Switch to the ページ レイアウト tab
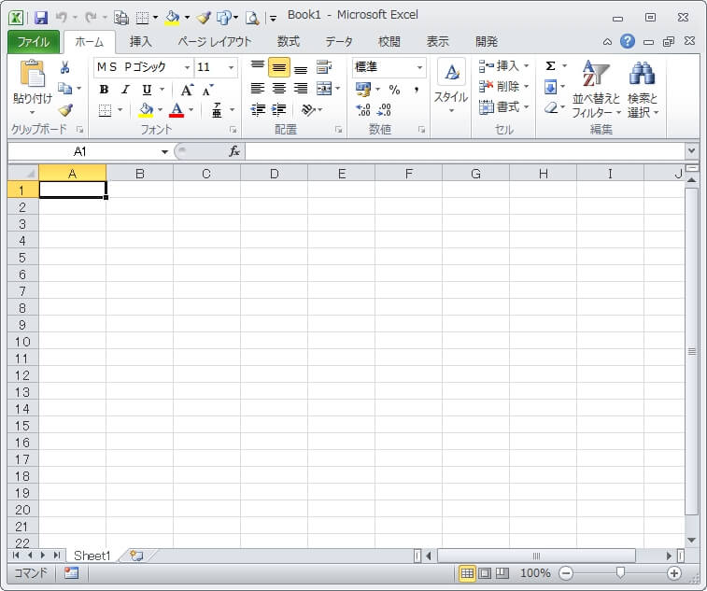This screenshot has height=591, width=707. (x=215, y=42)
